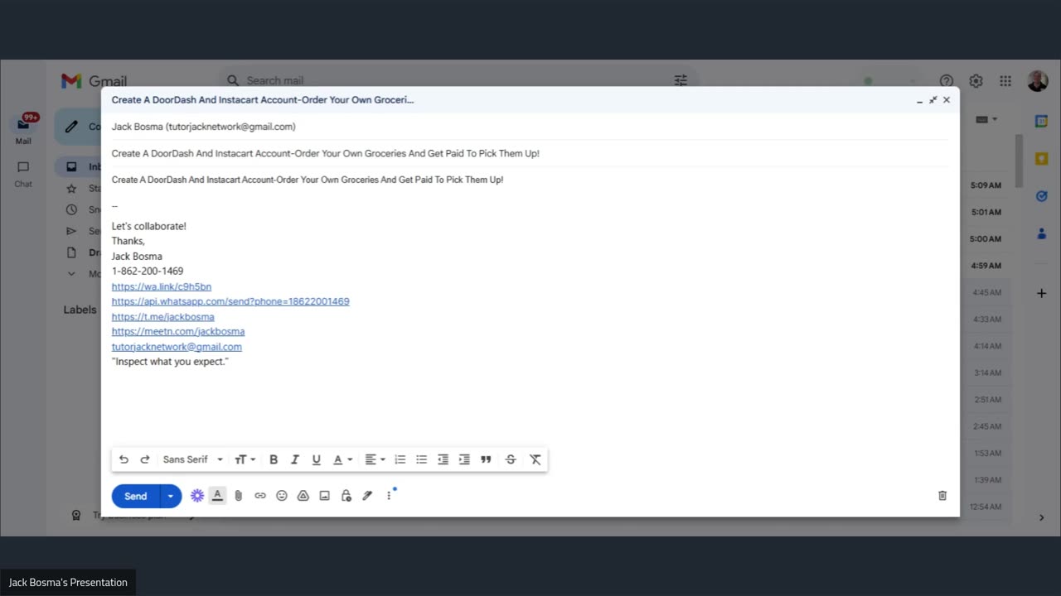
Task: Show Gmail search filter options
Action: tap(681, 80)
